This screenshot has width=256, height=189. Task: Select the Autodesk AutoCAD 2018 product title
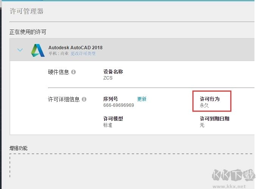click(75, 48)
